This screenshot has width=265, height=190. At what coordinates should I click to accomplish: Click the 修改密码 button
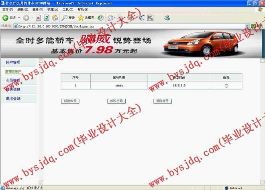116,101
